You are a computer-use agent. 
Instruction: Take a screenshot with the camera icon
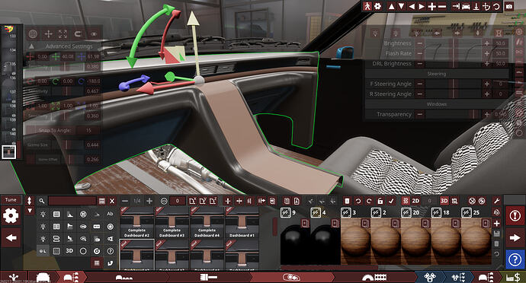pyautogui.click(x=509, y=6)
